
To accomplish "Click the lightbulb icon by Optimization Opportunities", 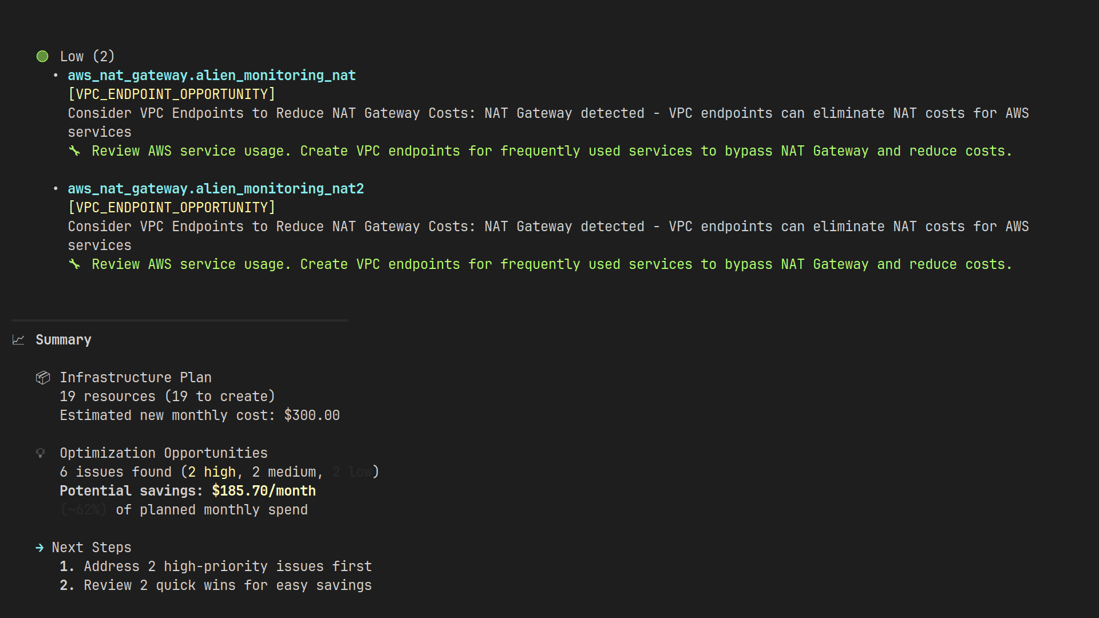I will point(40,453).
